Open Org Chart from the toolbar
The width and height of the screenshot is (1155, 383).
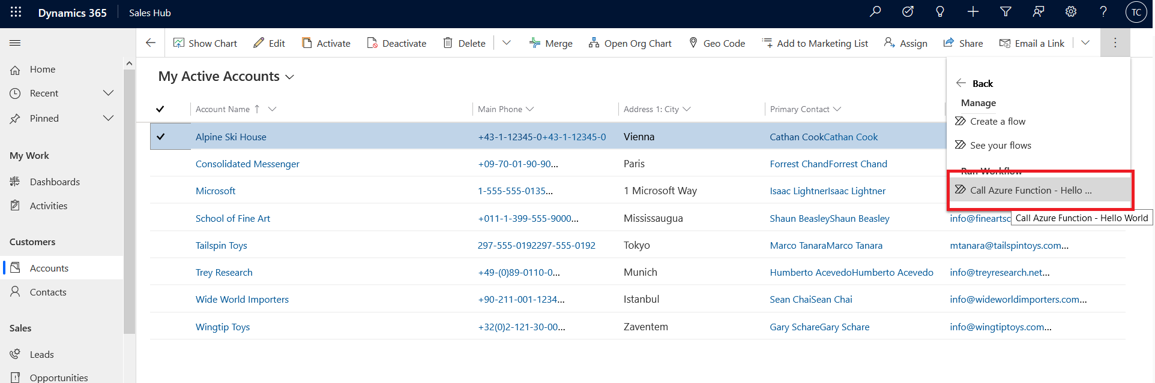(x=630, y=43)
